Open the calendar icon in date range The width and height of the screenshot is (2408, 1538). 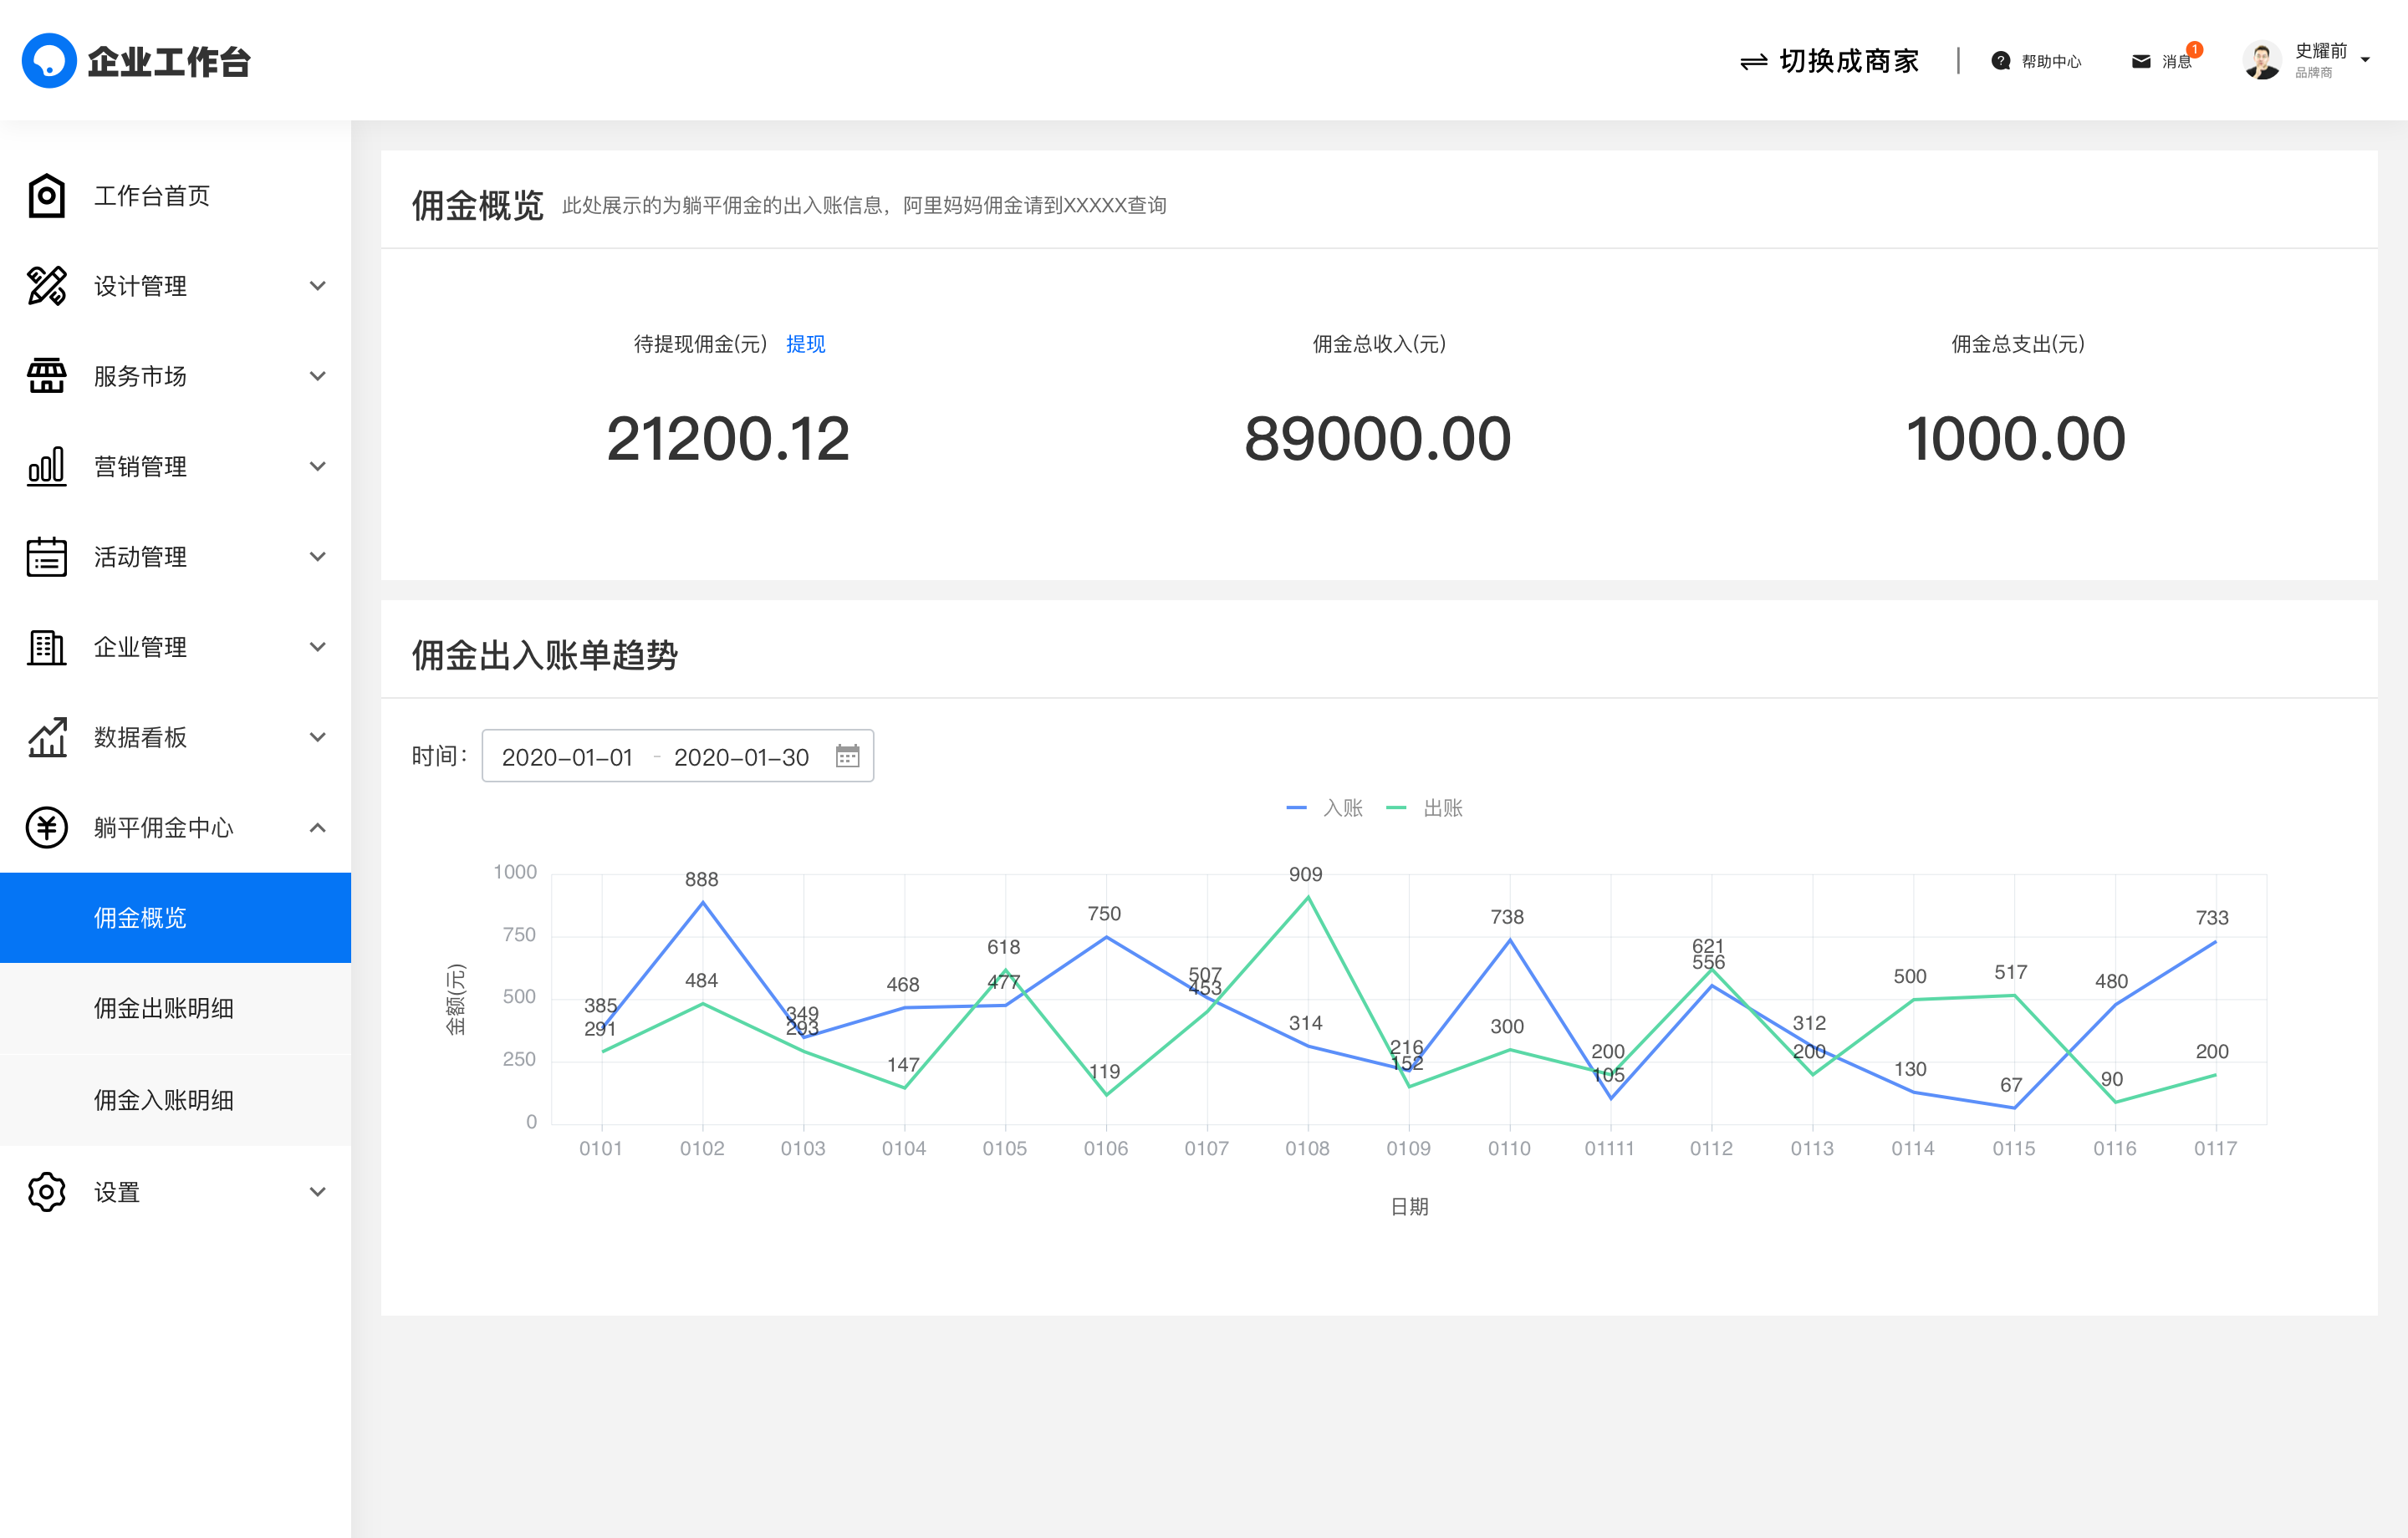(847, 756)
